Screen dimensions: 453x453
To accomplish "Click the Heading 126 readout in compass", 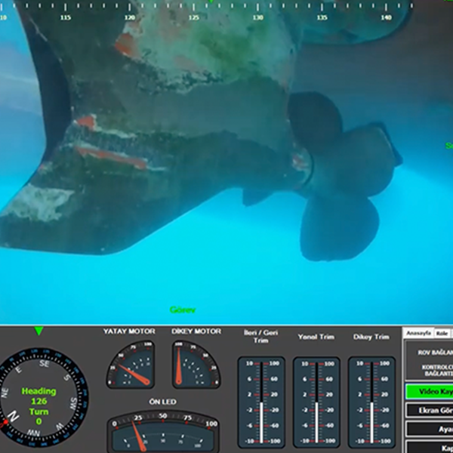I will (x=39, y=396).
